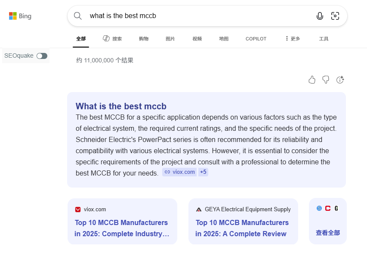Switch to the 视频 tab

tap(197, 39)
